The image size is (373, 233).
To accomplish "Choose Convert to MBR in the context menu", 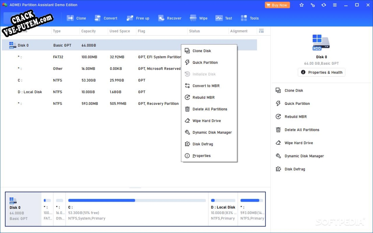I will (209, 86).
